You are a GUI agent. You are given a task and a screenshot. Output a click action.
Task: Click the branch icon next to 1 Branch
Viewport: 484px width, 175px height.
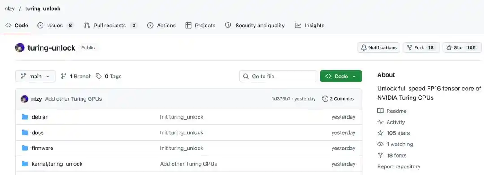(x=64, y=76)
